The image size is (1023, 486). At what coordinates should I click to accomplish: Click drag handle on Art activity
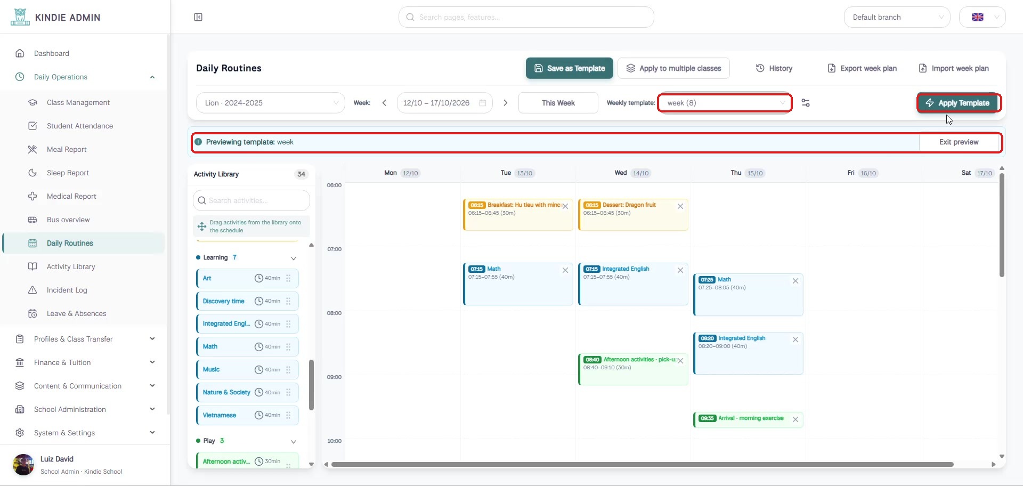(288, 278)
